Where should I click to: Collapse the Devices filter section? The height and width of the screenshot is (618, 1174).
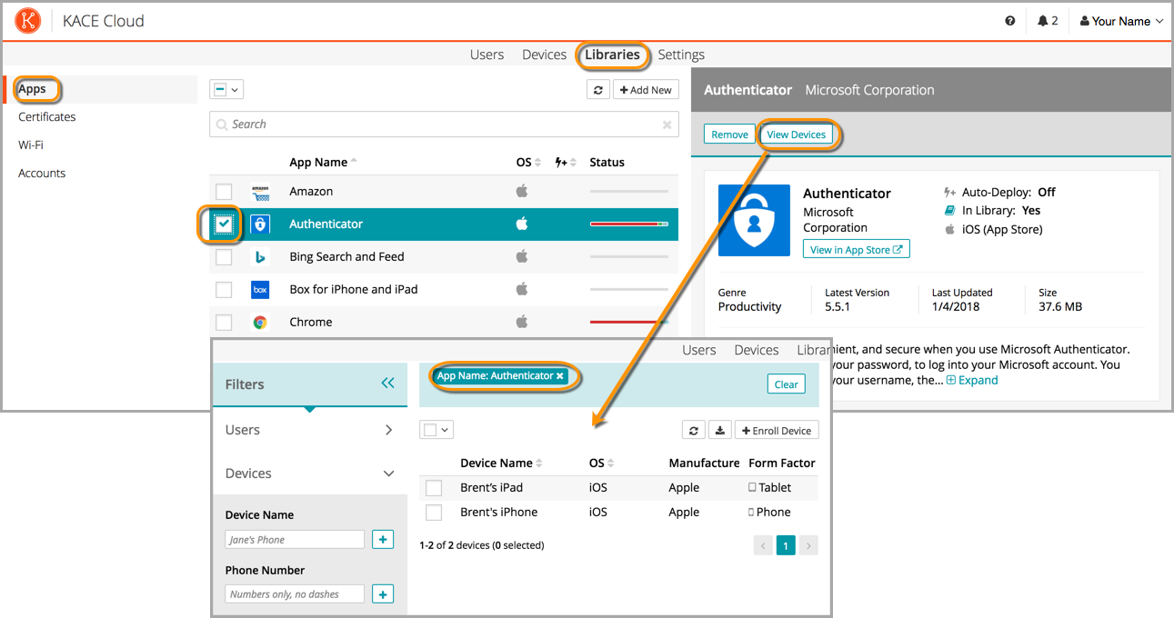coord(309,473)
